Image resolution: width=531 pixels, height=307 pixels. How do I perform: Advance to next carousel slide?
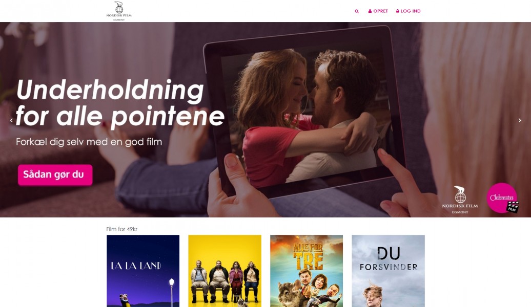coord(520,120)
